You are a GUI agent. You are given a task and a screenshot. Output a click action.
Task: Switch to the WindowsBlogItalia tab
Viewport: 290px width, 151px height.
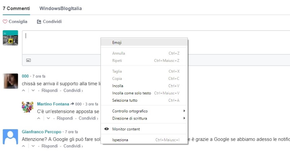pos(60,8)
